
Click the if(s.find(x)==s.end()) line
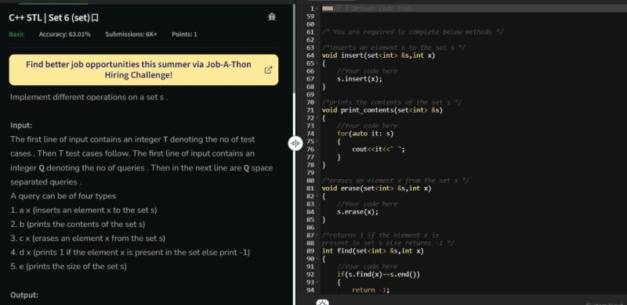(379, 274)
